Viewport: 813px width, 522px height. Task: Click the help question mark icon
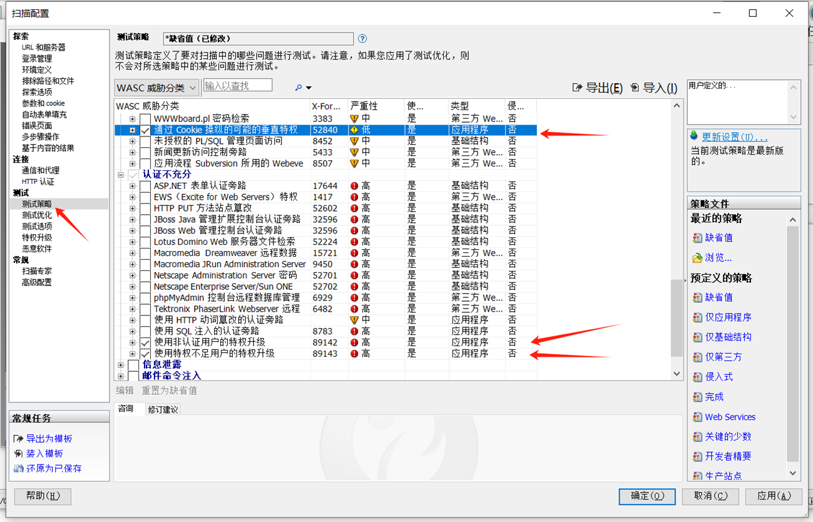[362, 39]
